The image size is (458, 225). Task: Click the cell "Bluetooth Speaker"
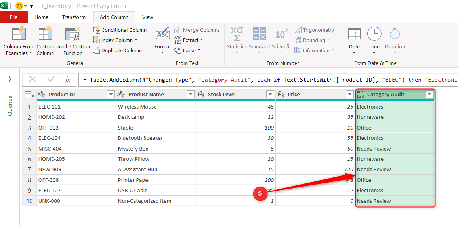coord(156,138)
